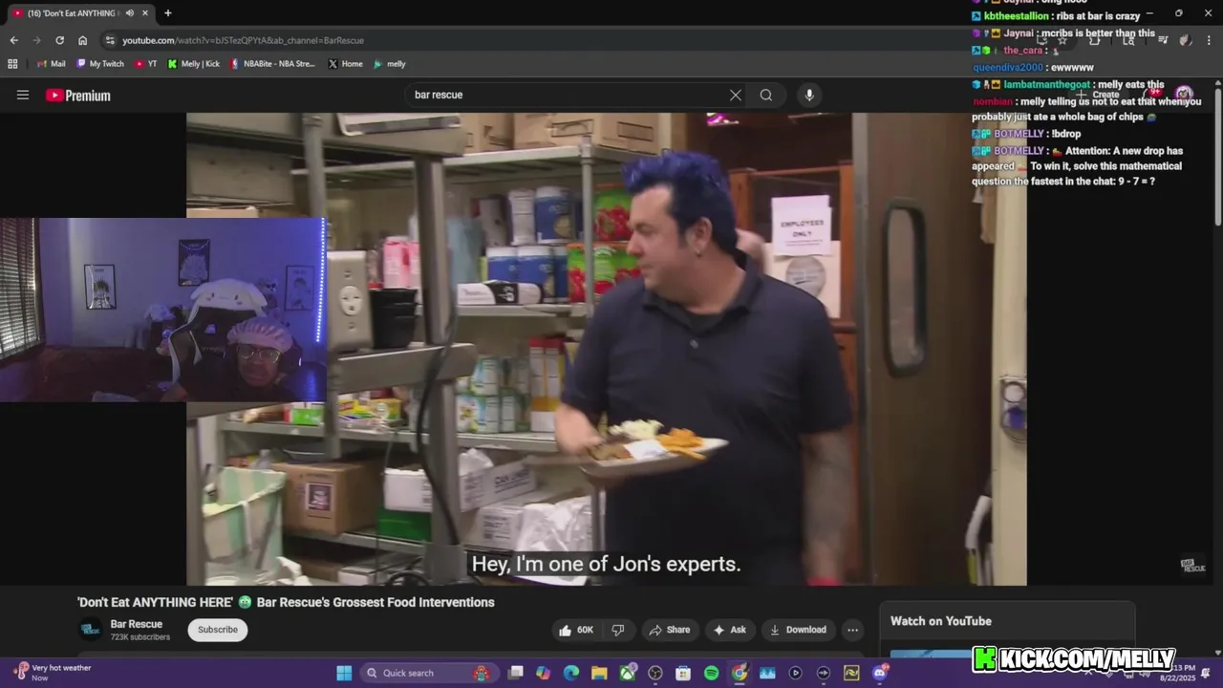
Task: Open the taskbar notification bell
Action: click(1206, 673)
